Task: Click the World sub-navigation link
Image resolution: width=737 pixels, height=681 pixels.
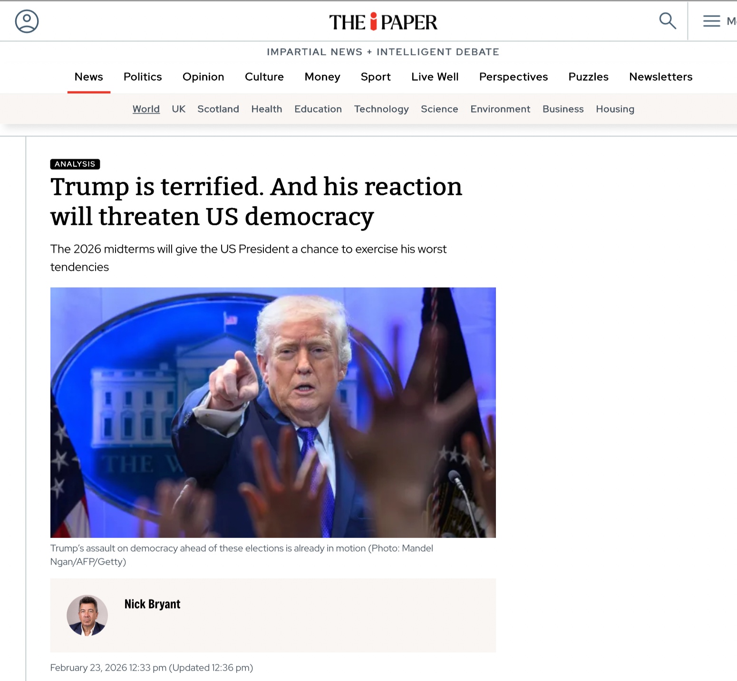Action: point(146,109)
